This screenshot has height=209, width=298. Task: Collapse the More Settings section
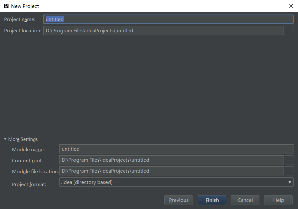pyautogui.click(x=5, y=139)
